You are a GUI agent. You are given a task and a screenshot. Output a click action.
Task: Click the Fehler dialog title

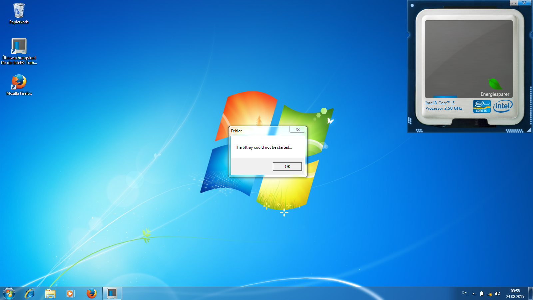pos(236,131)
